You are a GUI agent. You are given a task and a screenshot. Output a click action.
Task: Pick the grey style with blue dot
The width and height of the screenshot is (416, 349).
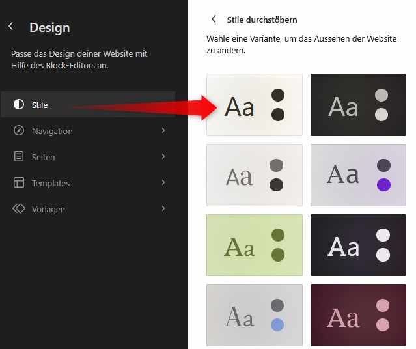click(x=255, y=315)
